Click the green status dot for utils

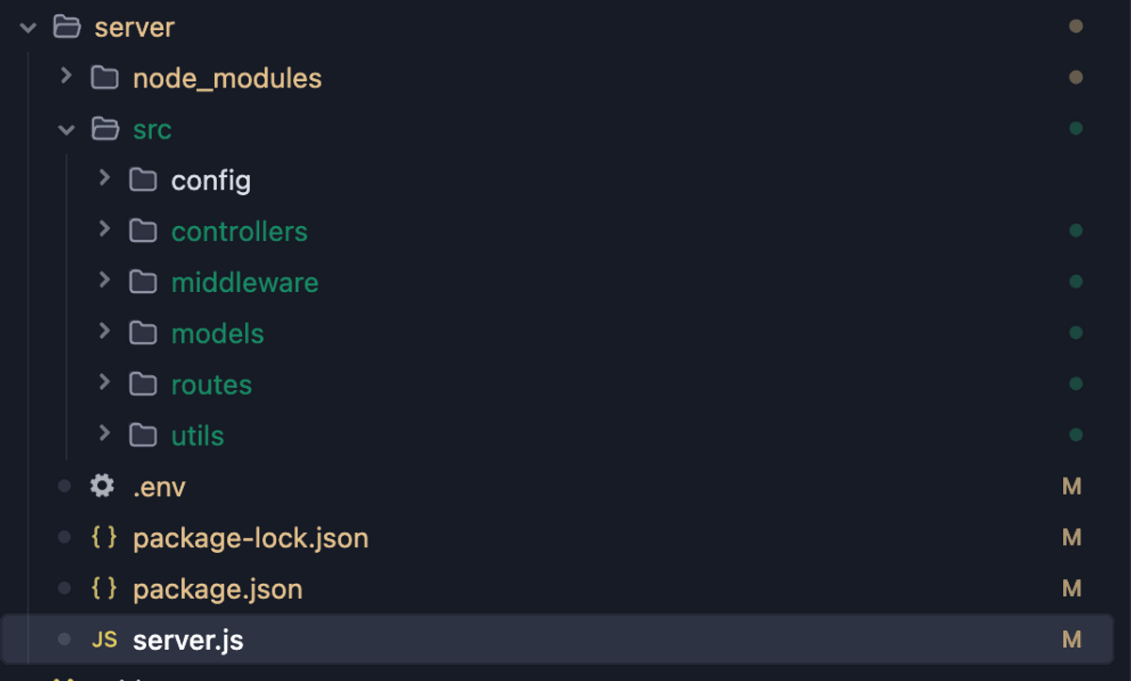pos(1075,435)
